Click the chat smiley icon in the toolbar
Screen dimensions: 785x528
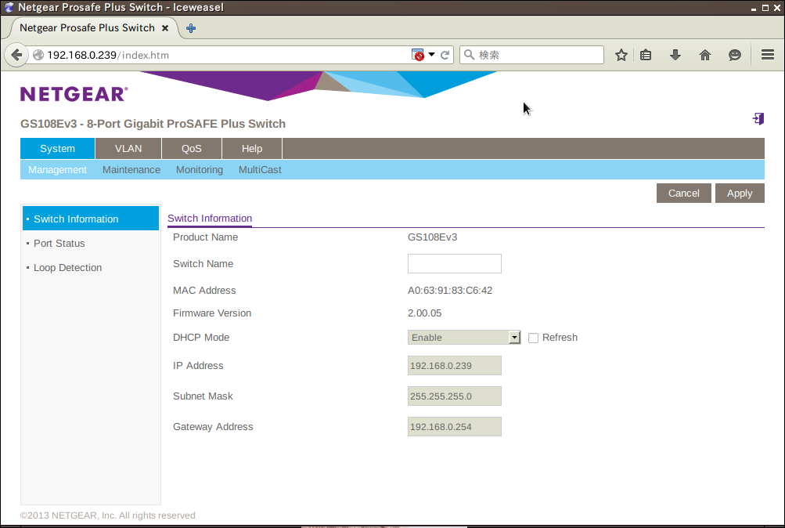734,55
